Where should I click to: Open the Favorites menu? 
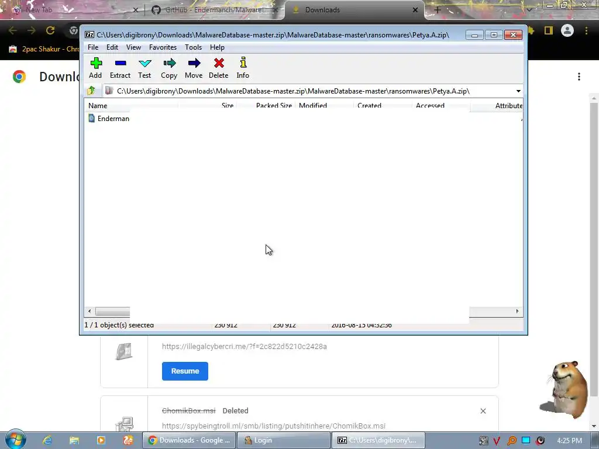(163, 47)
